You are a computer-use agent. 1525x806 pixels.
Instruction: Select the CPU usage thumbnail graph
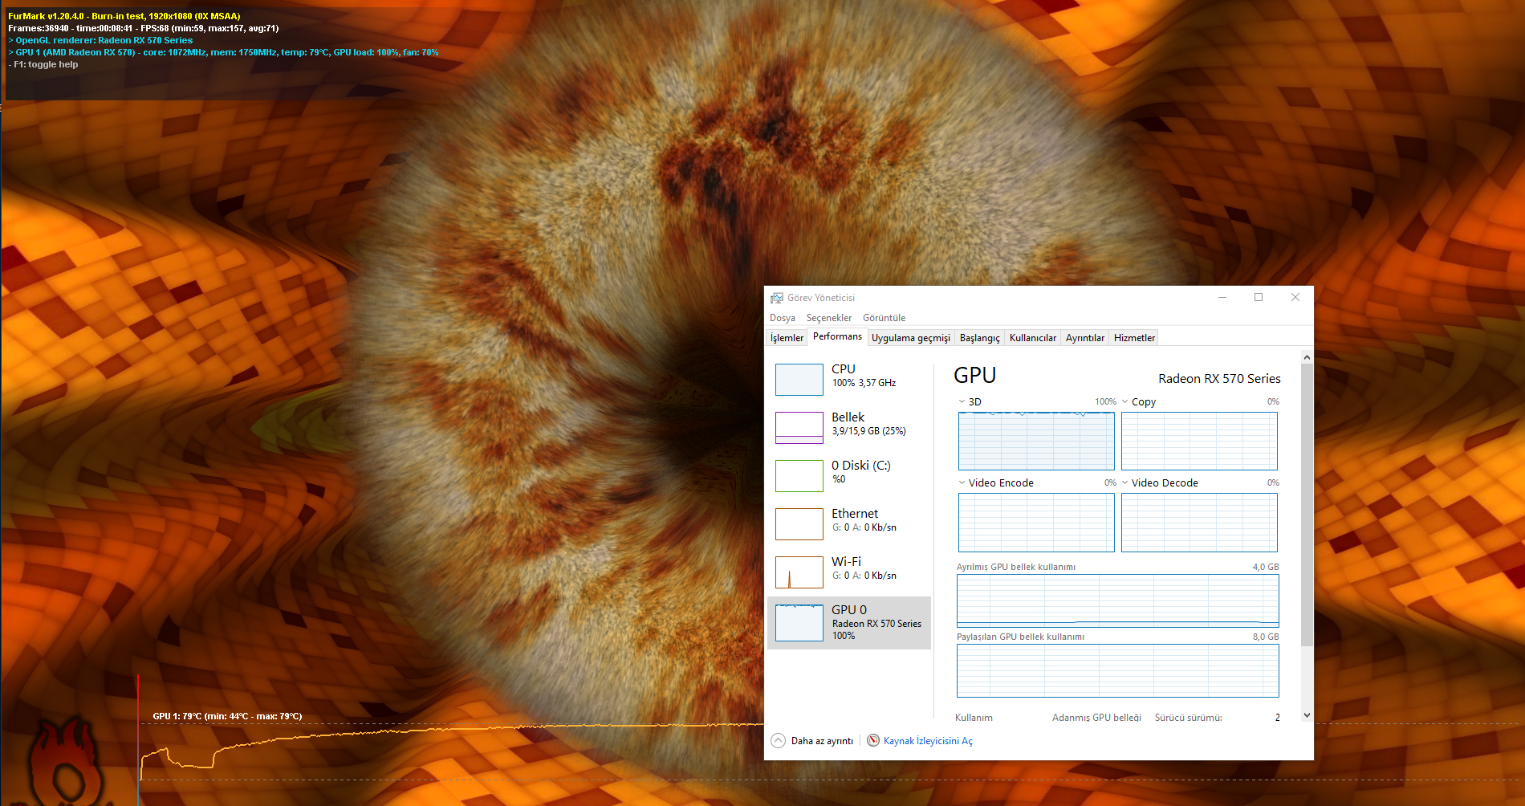point(799,380)
